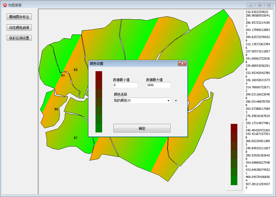Image resolution: width=276 pixels, height=197 pixels.
Task: Click the DX application icon in title bar
Action: coord(5,5)
